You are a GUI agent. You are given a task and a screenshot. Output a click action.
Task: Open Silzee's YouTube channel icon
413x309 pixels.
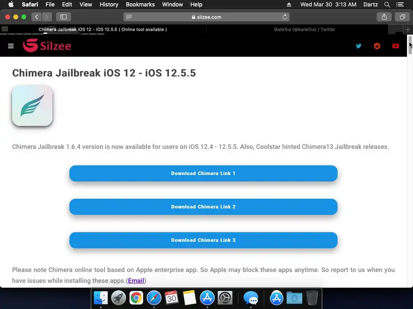click(395, 46)
